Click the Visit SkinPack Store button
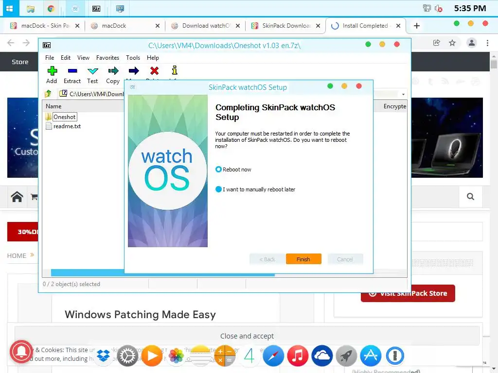 [x=408, y=293]
